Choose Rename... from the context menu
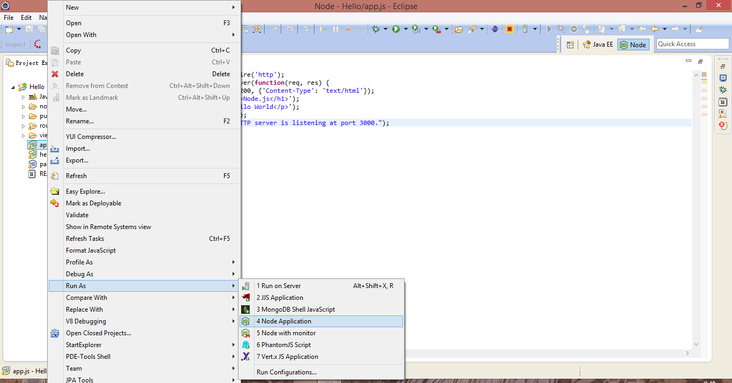This screenshot has width=732, height=383. click(145, 121)
